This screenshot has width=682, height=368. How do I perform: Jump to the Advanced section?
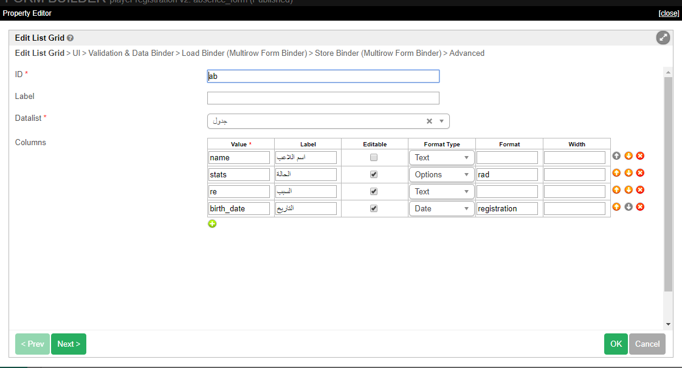pos(467,53)
